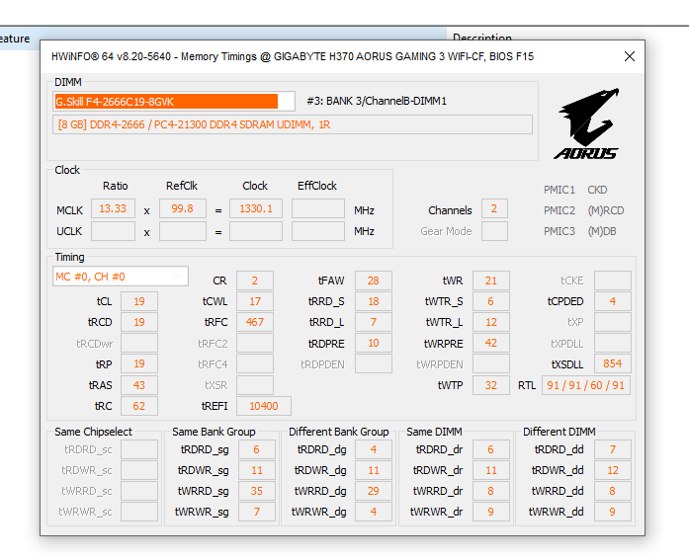Select the RTL value 91 / 91 / 60 / 91
Image resolution: width=689 pixels, height=560 pixels.
pyautogui.click(x=586, y=385)
